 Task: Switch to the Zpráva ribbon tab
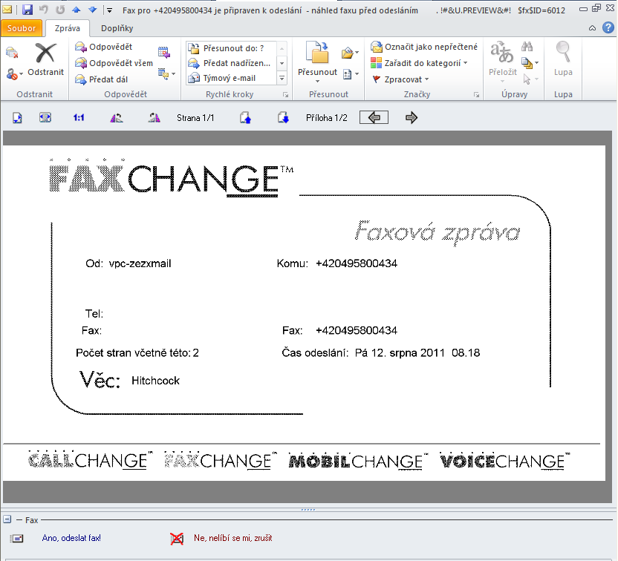click(x=68, y=28)
